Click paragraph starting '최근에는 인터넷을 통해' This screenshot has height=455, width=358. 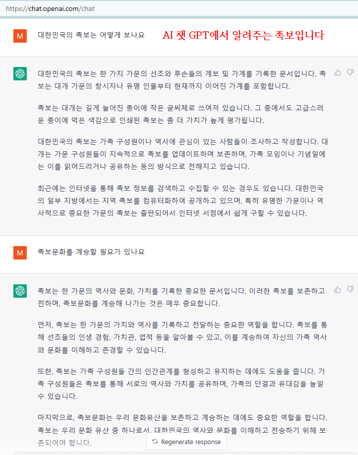[180, 201]
